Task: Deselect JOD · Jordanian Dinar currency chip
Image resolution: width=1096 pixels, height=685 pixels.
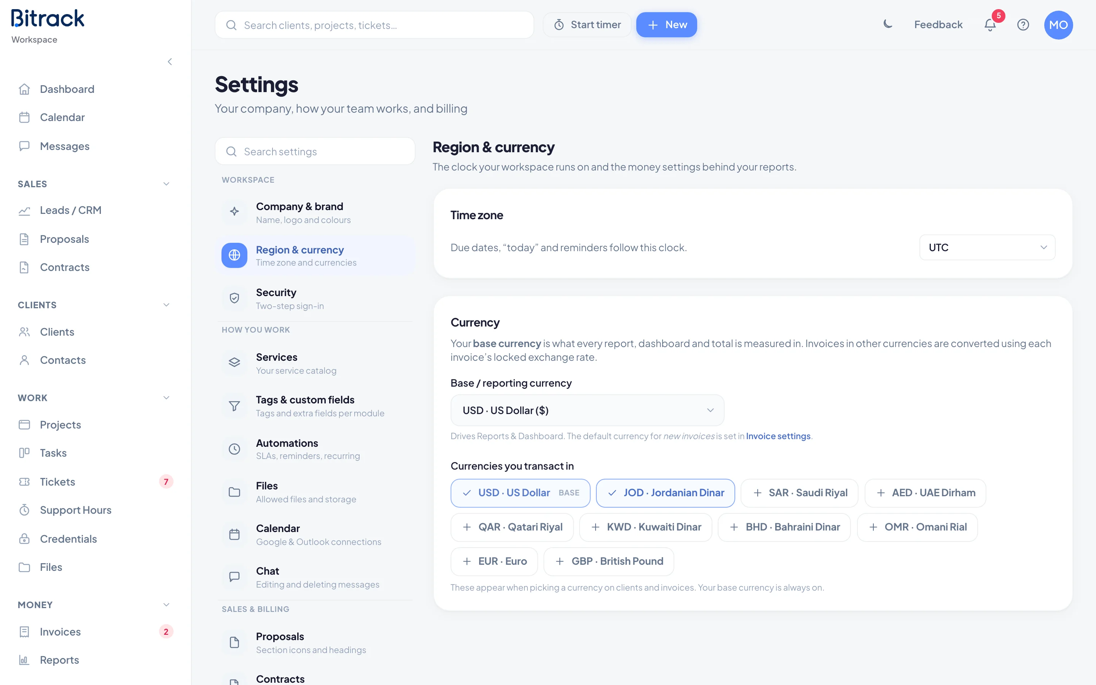Action: click(x=665, y=493)
